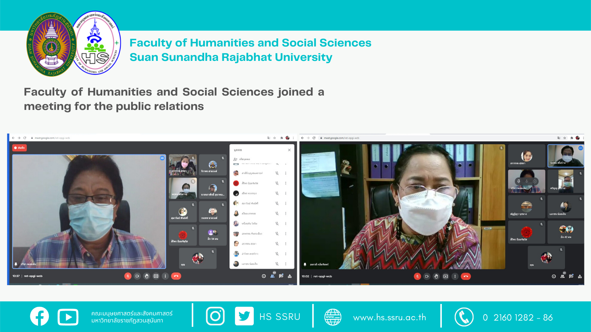Viewport: 591px width, 332px height.
Task: Open profile avatar in left browser window
Action: coord(287,138)
